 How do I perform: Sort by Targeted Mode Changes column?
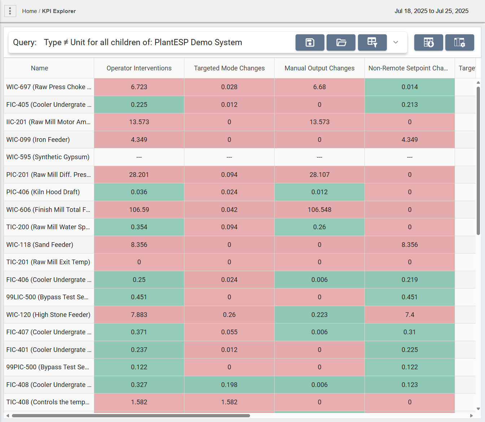click(230, 68)
